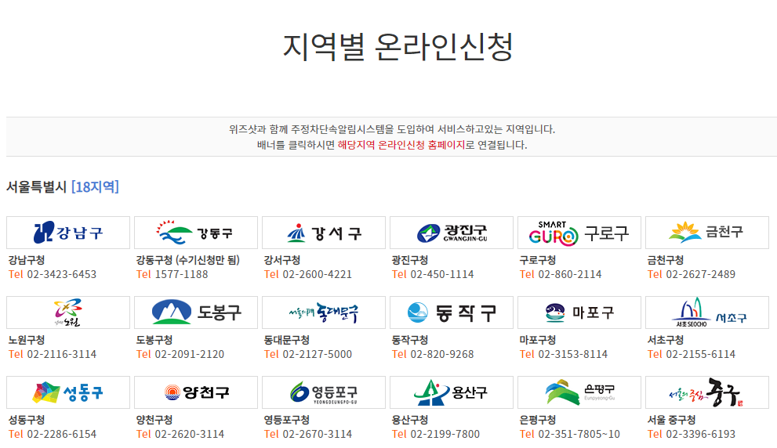Open the 성동구 colorful logo banner
This screenshot has height=448, width=777.
click(68, 392)
